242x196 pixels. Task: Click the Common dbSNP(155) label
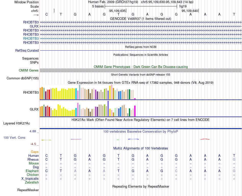coord(22,78)
